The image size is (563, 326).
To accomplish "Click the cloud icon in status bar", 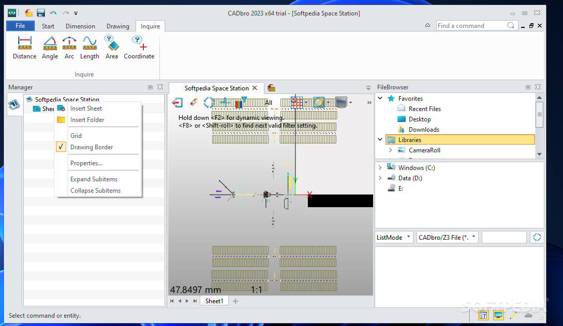I will click(x=528, y=315).
